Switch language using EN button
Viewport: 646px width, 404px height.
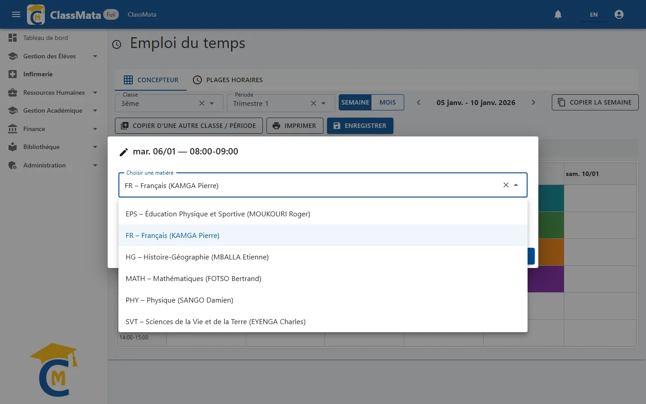(x=594, y=14)
